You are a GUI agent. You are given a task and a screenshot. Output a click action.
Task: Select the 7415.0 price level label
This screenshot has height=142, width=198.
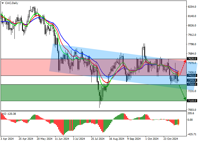(x=192, y=76)
